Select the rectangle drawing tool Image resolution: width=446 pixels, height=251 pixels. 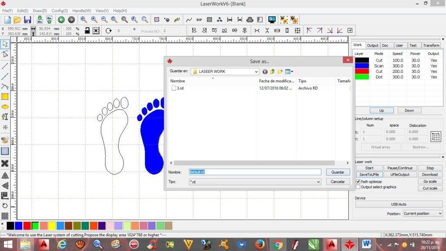point(5,97)
